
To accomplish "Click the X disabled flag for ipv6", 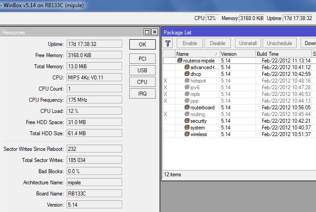I will tap(166, 87).
